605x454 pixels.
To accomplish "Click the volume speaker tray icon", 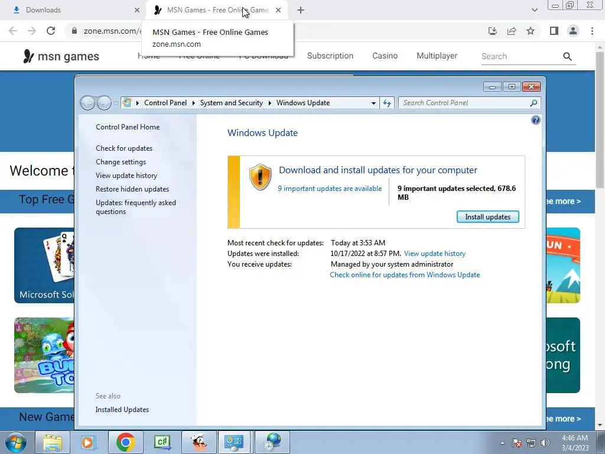I will coord(545,443).
